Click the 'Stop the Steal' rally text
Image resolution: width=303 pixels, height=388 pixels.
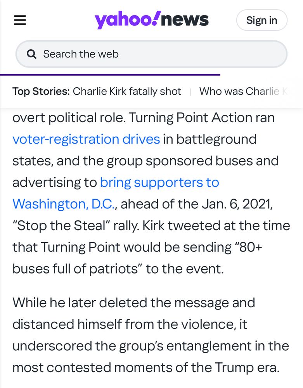61,225
